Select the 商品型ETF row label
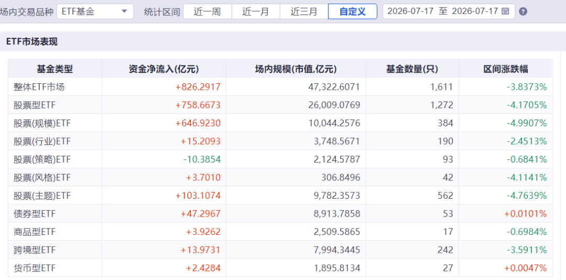The image size is (566, 280). (35, 232)
